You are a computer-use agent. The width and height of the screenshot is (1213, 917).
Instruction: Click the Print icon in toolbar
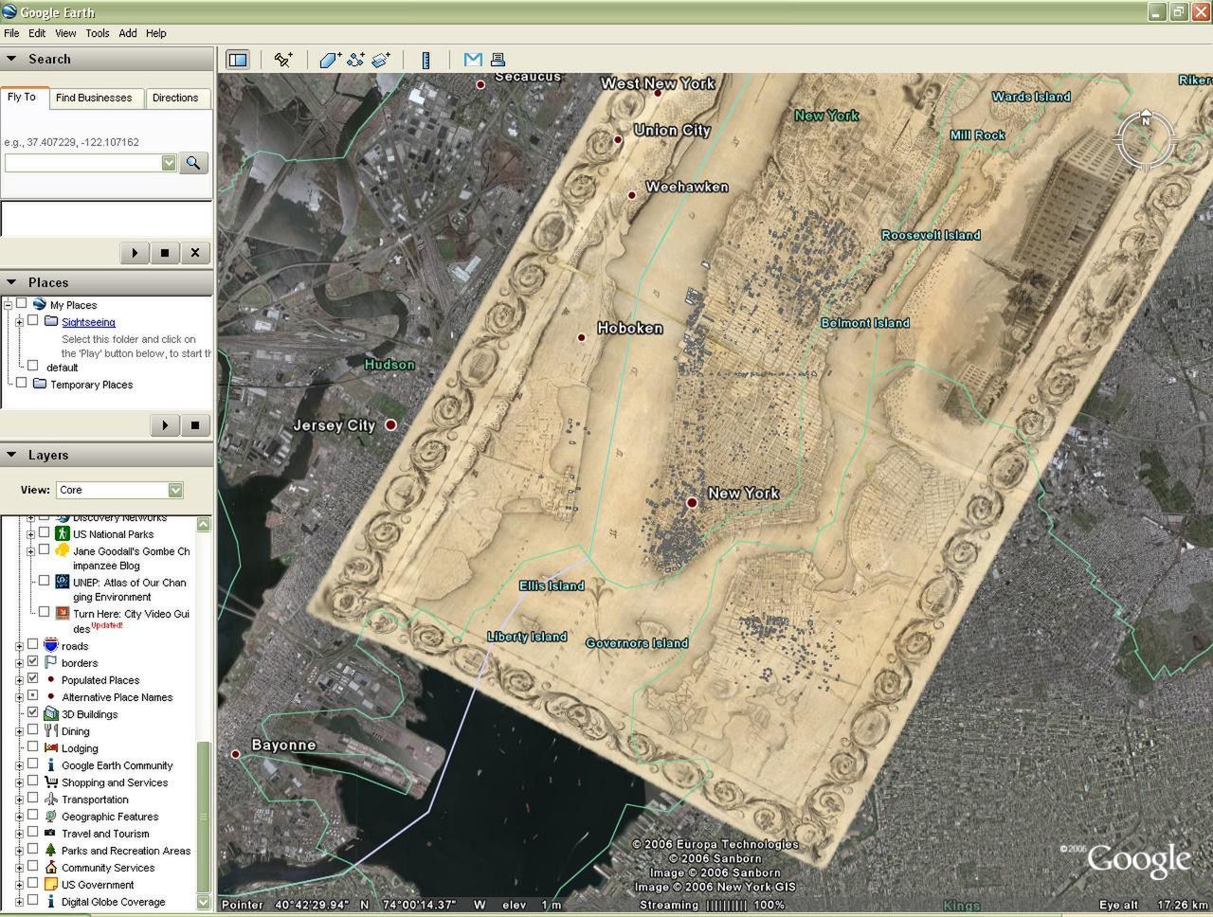tap(498, 60)
